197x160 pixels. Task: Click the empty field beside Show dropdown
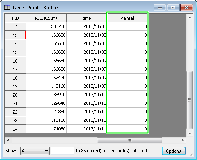[x=62, y=151]
